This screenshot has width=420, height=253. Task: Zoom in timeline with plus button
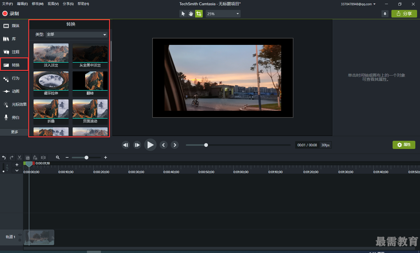(x=106, y=157)
